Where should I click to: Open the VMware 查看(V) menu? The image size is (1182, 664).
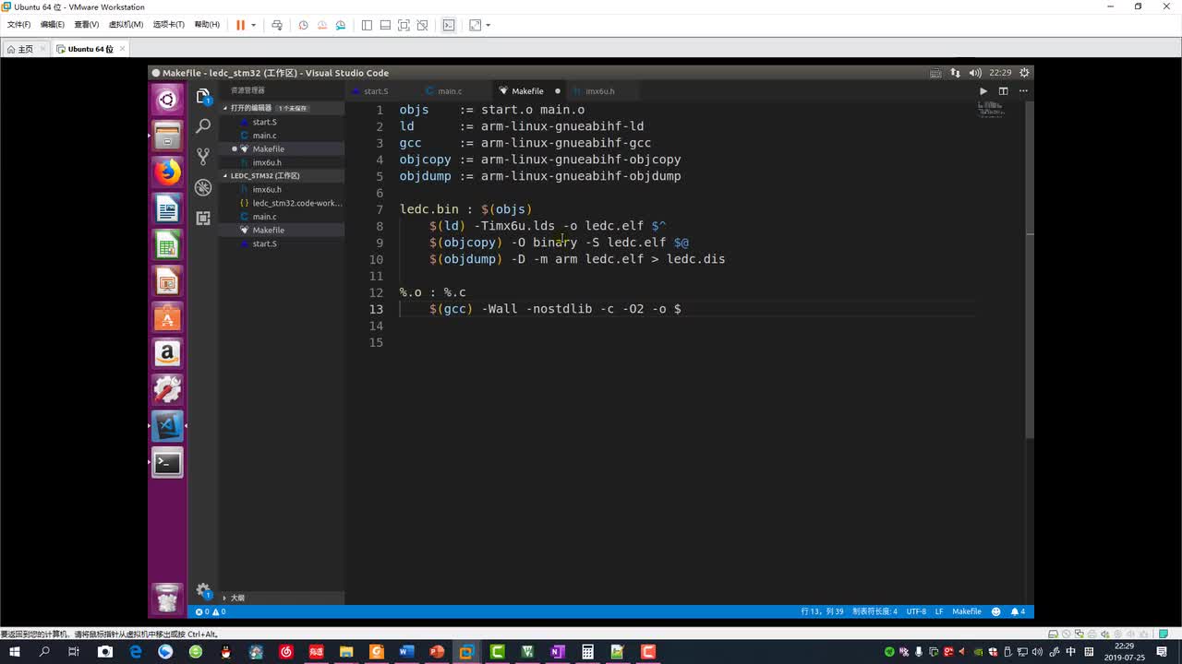point(87,25)
